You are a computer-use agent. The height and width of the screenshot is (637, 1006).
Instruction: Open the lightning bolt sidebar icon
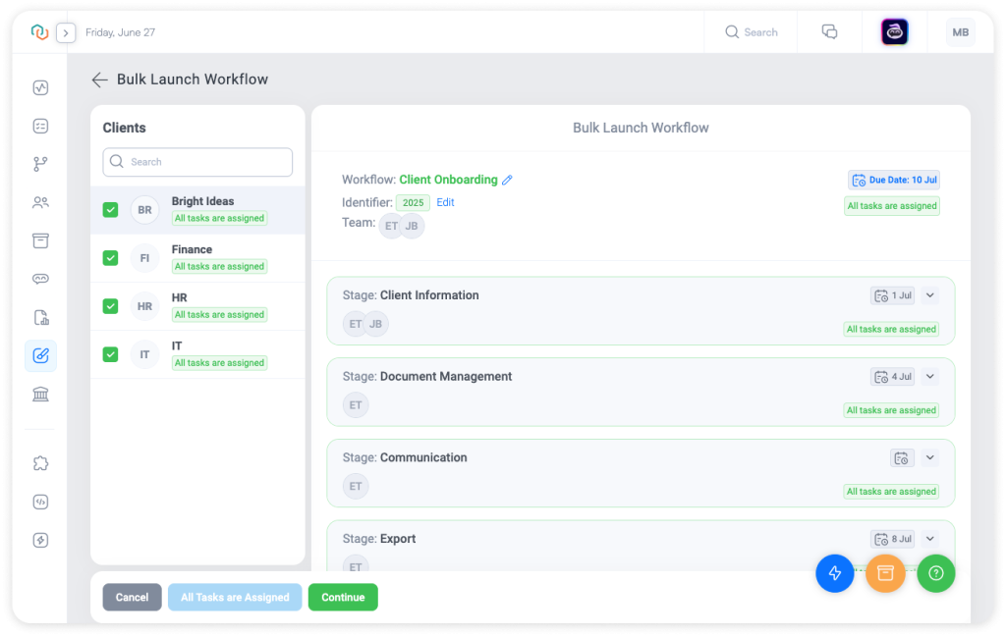pos(40,540)
